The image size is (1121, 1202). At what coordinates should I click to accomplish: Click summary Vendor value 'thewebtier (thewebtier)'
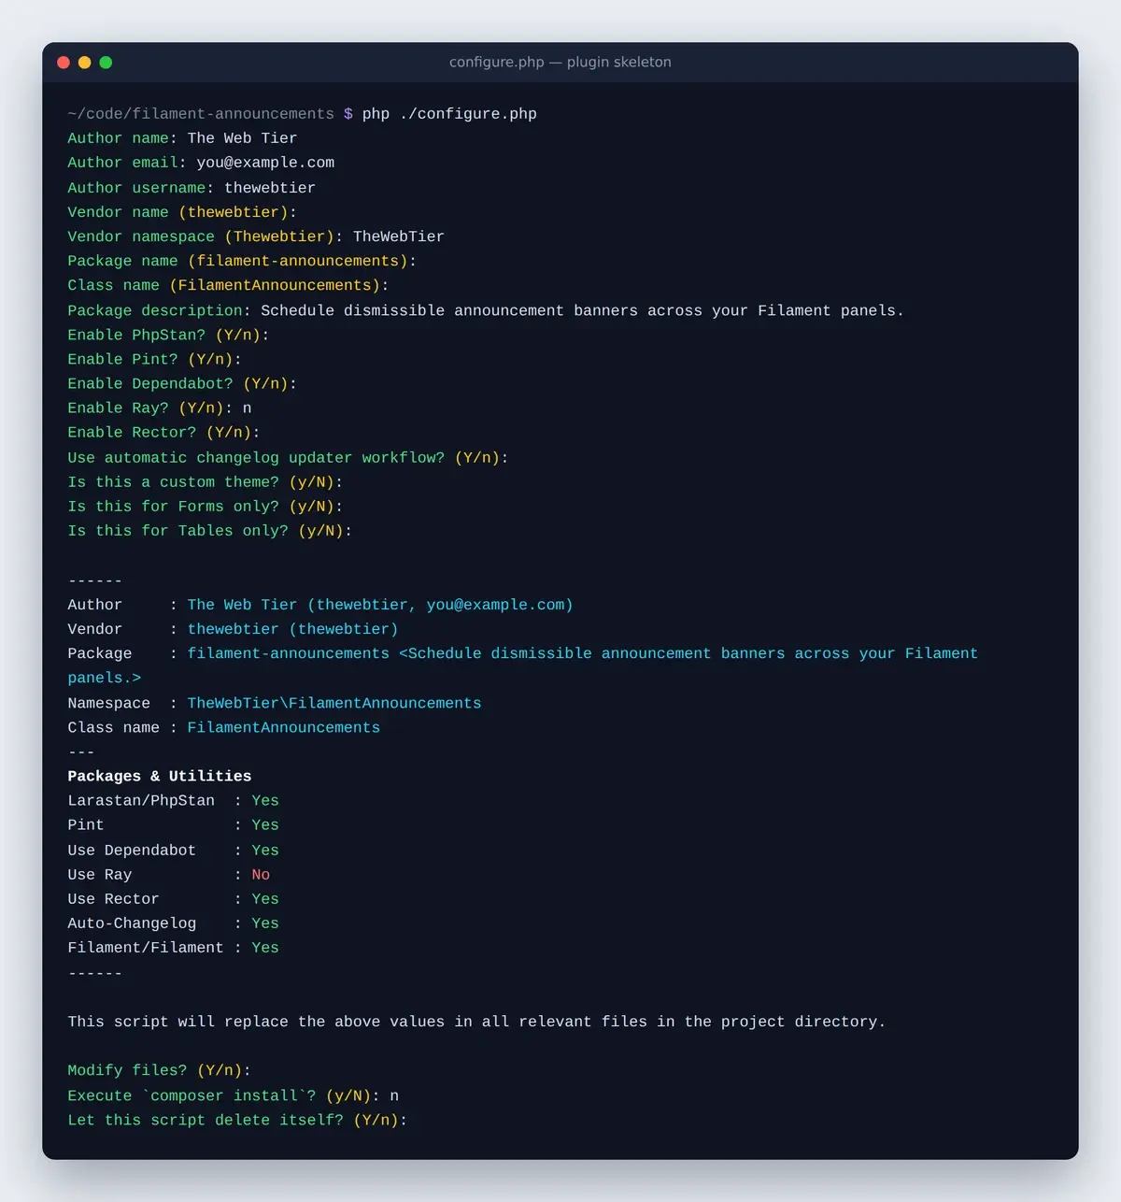point(292,629)
